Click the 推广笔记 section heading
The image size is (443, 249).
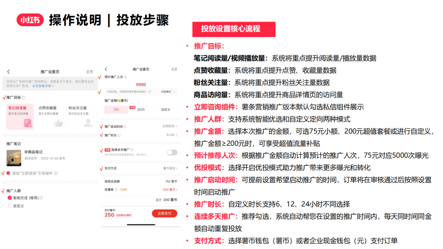tap(14, 144)
